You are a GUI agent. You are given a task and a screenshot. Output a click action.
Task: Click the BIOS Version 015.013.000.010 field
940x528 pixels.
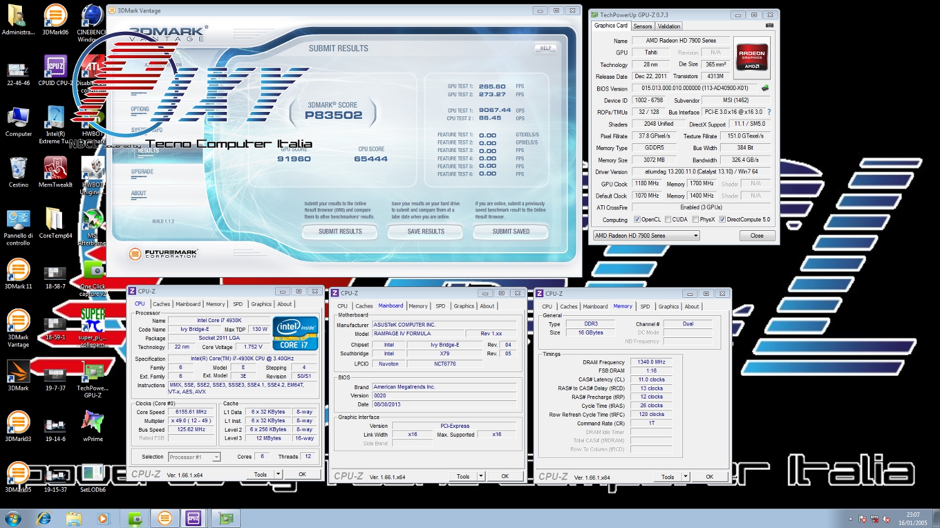pos(694,88)
